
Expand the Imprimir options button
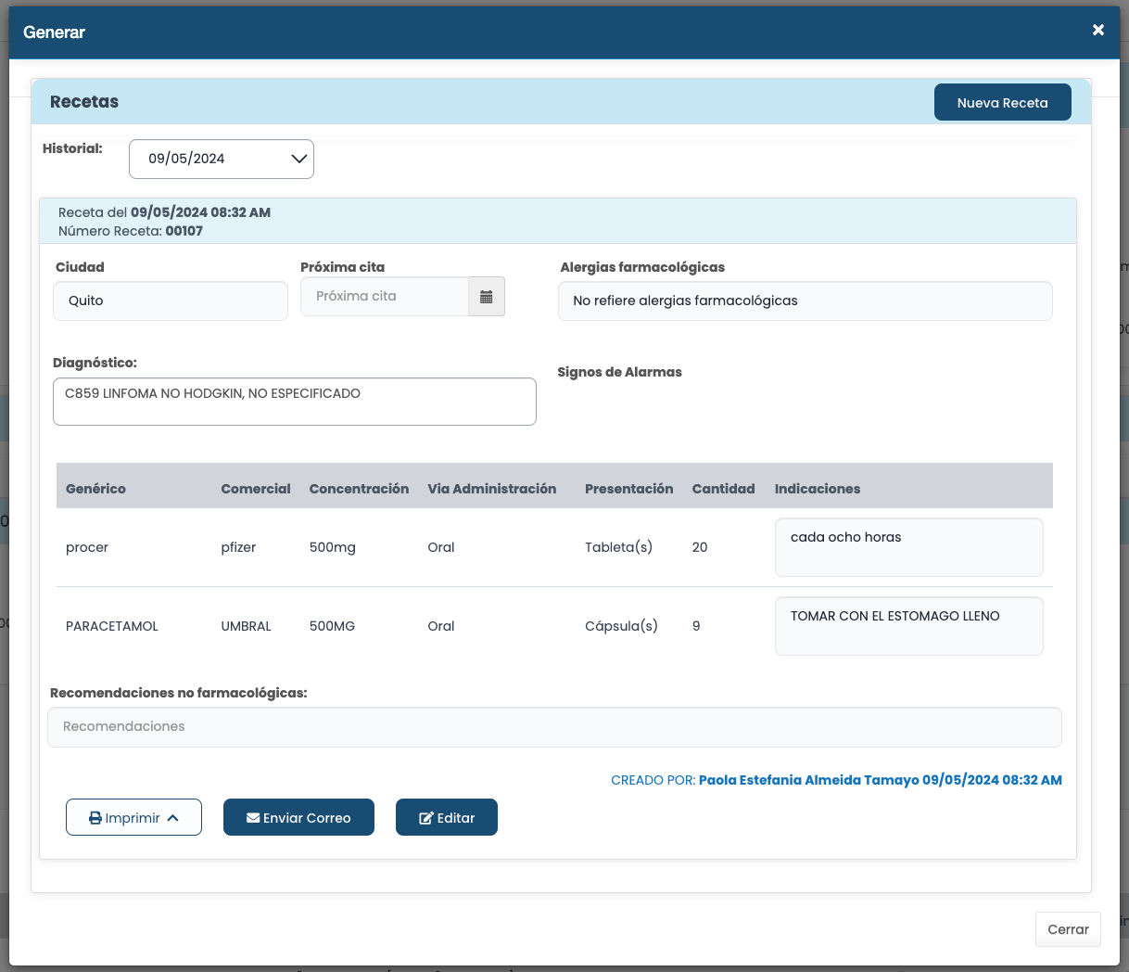coord(133,817)
